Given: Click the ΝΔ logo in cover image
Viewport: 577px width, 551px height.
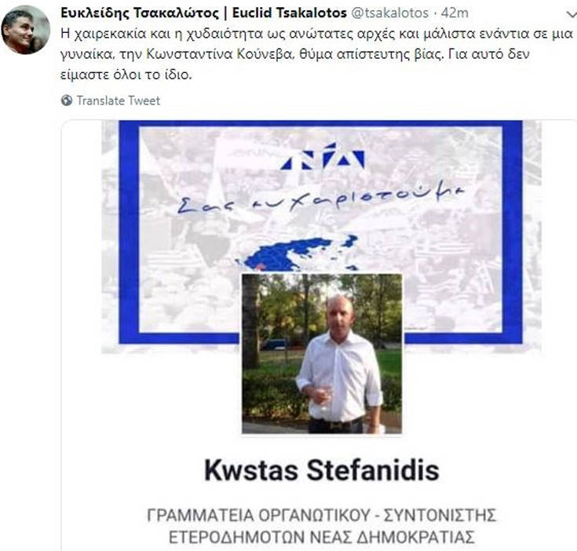Looking at the screenshot, I should point(323,156).
